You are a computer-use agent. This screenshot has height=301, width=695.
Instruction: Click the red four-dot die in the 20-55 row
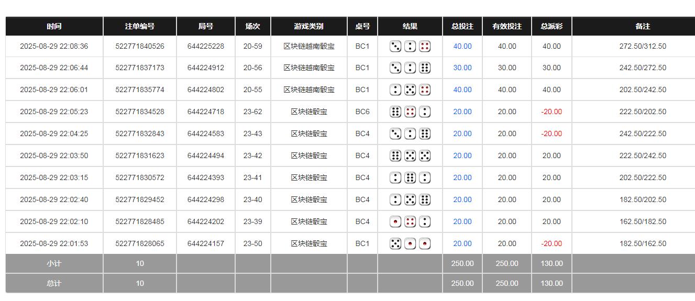[x=425, y=90]
